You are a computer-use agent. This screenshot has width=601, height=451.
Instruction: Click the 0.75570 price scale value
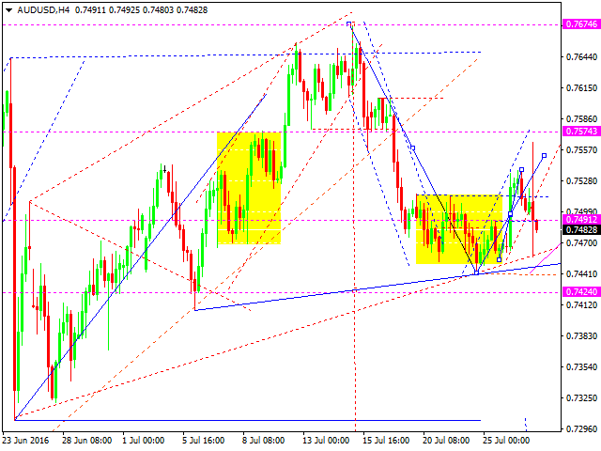(x=581, y=150)
